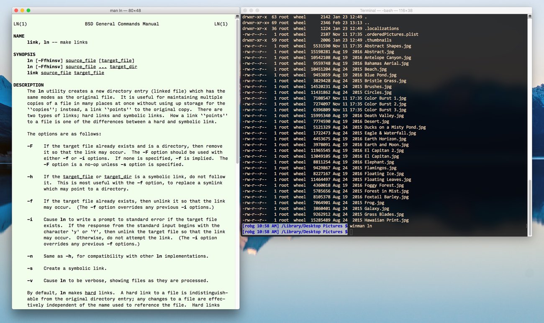Click Color Burst 1.jpg in Terminal

385,98
